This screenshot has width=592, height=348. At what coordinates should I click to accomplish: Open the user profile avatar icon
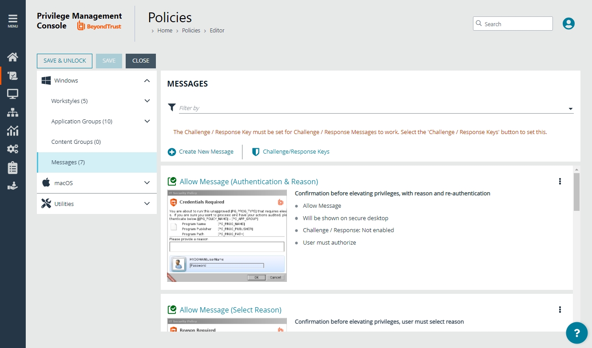(x=568, y=24)
